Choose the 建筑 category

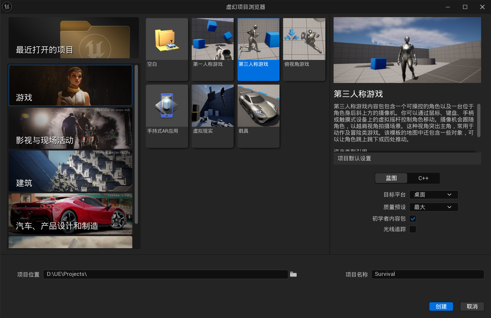70,171
